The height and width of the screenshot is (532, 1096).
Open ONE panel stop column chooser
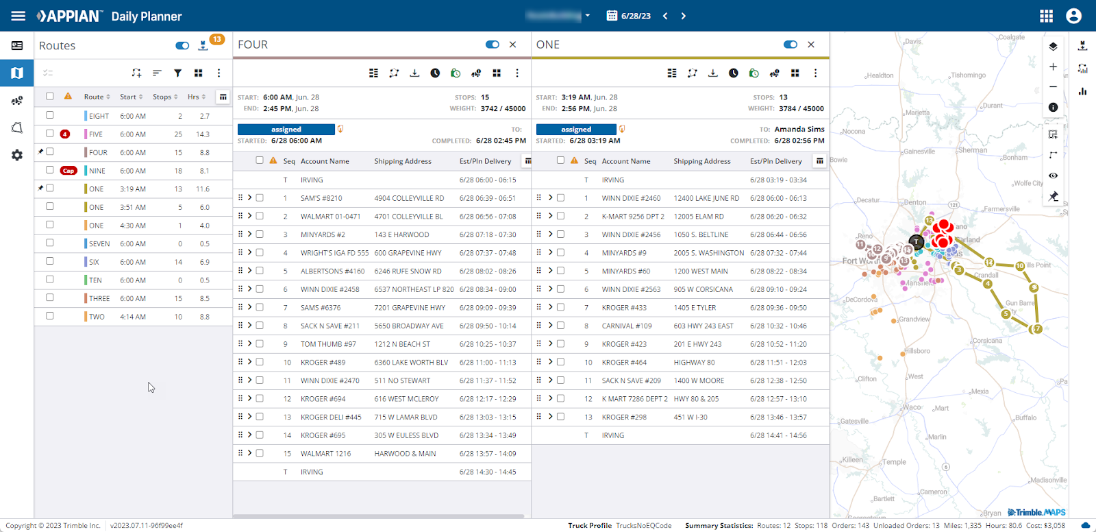[x=819, y=161]
